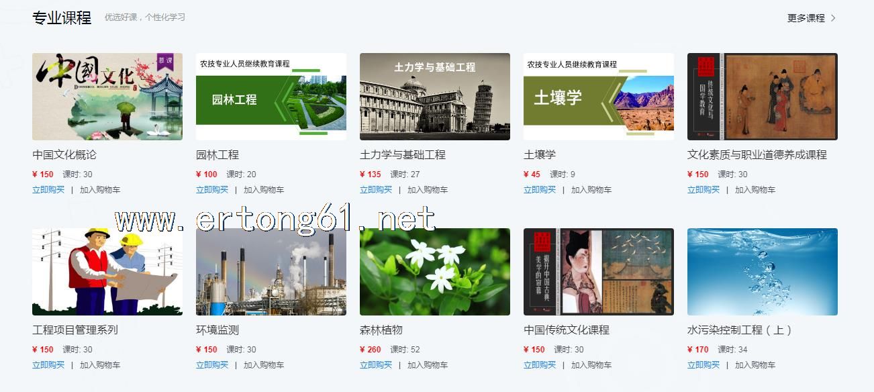Open the 中国传统文化课程 title link

567,330
